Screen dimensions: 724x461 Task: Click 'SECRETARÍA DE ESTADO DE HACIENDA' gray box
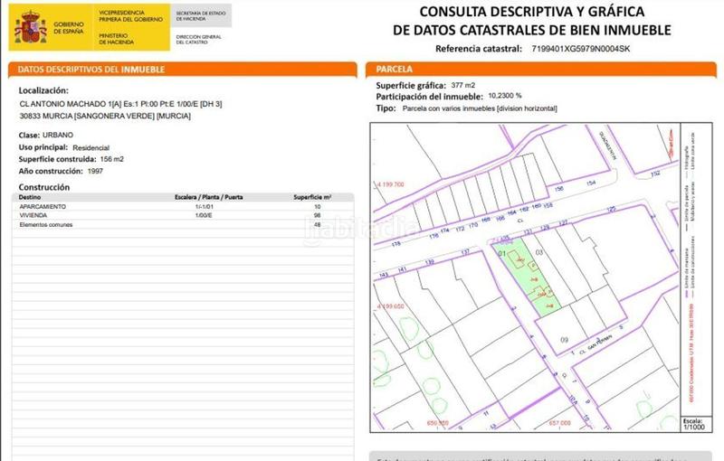(x=201, y=16)
